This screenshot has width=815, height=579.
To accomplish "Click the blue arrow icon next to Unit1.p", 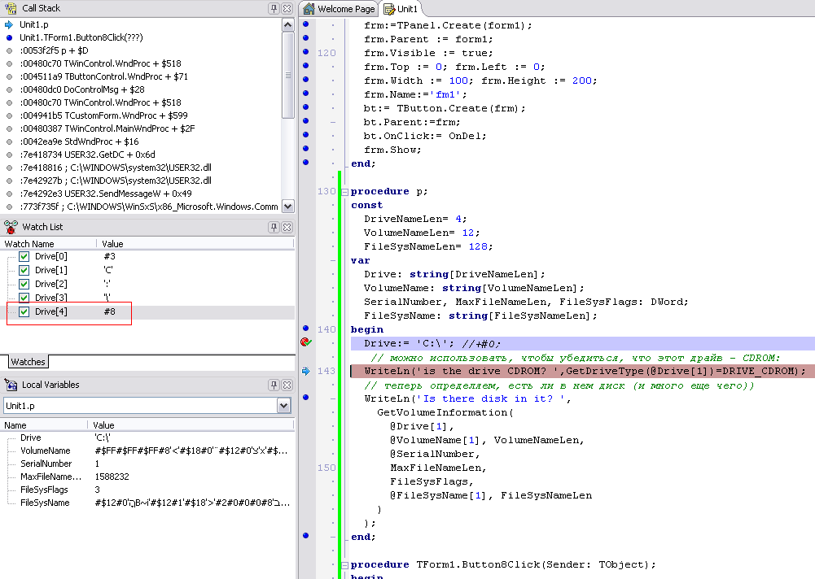I will [x=9, y=24].
